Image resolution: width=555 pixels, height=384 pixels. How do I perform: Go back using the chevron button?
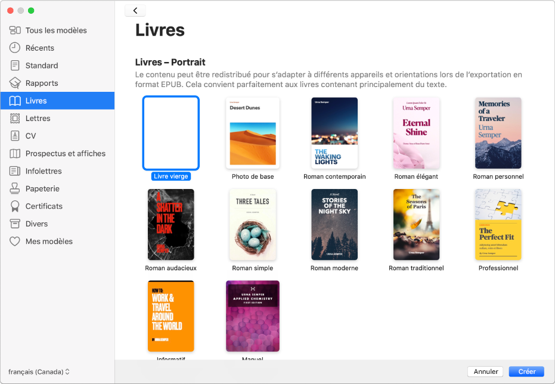click(135, 11)
